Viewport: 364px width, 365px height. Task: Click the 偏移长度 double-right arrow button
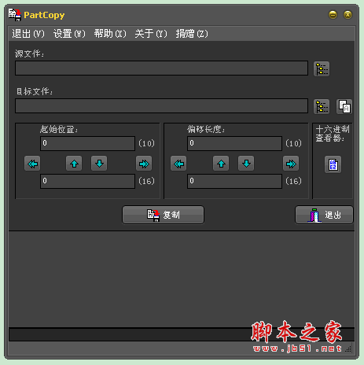(x=291, y=164)
